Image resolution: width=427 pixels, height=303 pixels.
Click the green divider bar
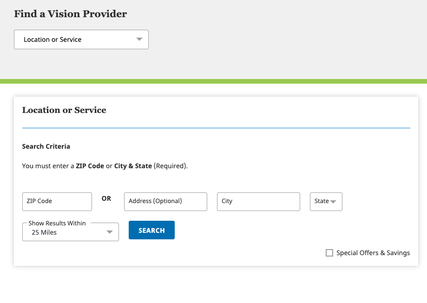coord(213,81)
